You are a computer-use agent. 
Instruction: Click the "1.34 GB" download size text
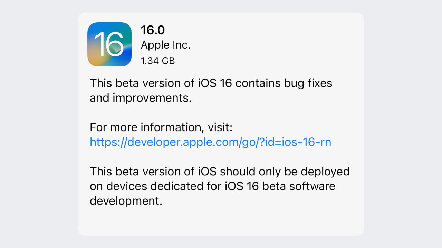click(x=157, y=61)
